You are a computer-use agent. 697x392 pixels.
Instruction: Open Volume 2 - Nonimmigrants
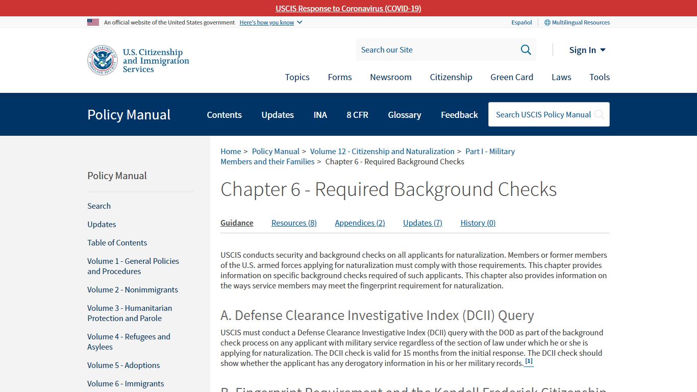point(133,290)
